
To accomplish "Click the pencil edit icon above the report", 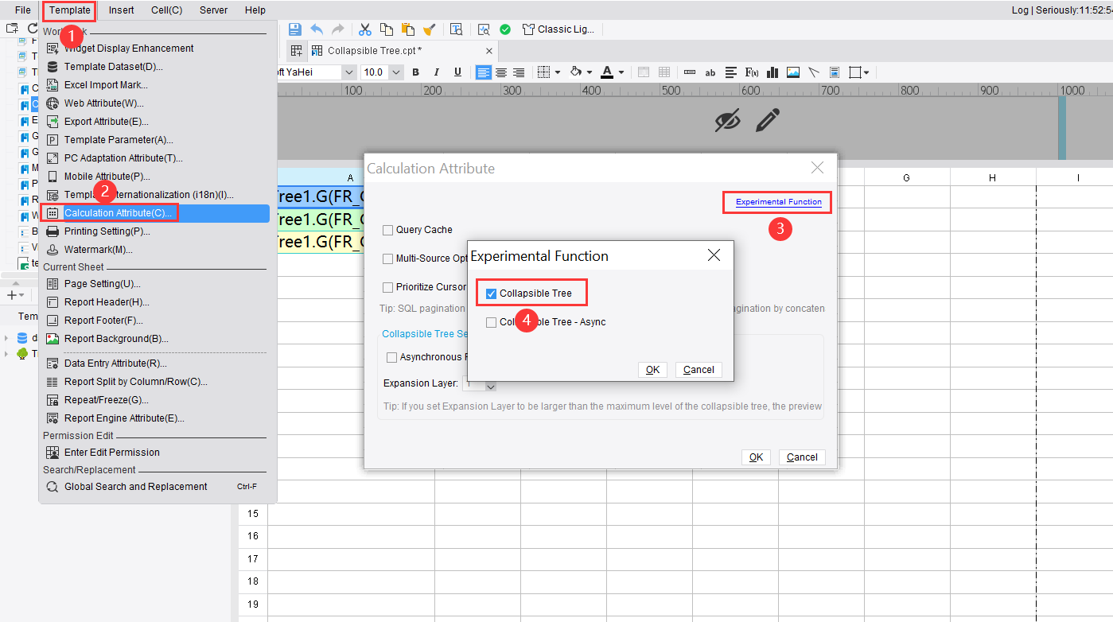I will click(x=766, y=121).
